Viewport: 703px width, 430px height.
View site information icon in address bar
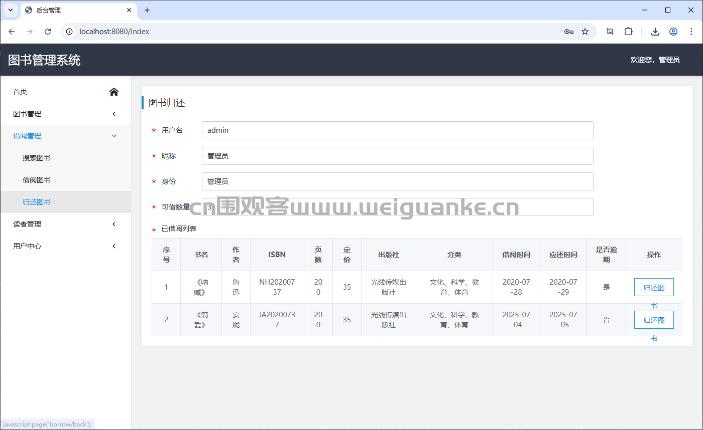coord(70,32)
